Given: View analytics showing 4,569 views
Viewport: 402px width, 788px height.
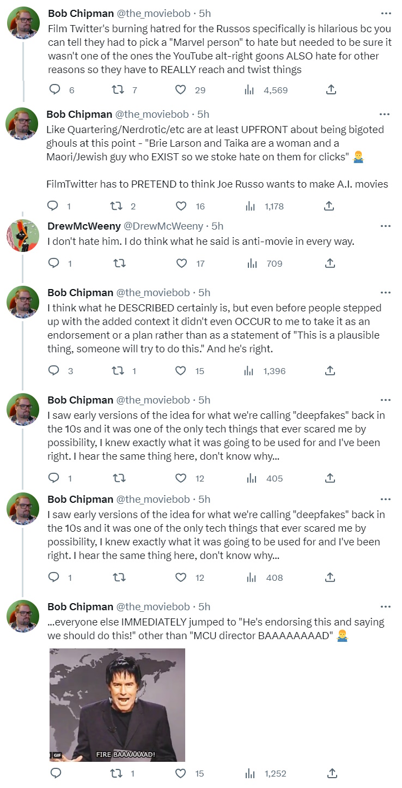Looking at the screenshot, I should click(265, 90).
